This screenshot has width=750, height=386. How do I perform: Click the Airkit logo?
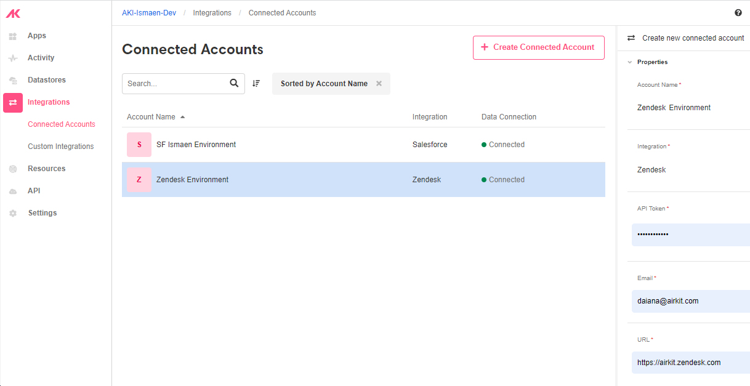pos(13,14)
